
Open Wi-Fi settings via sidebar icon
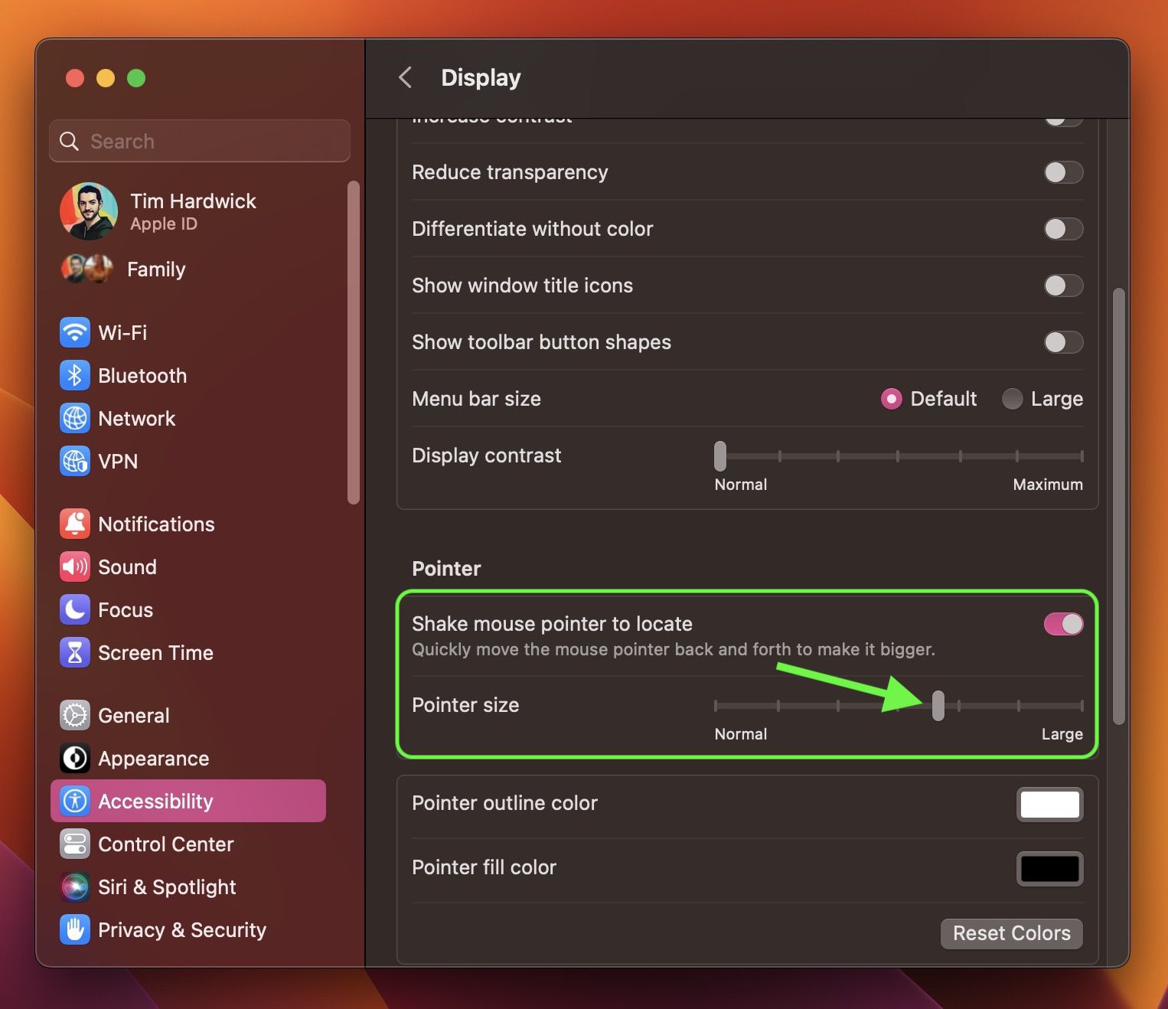pos(75,332)
